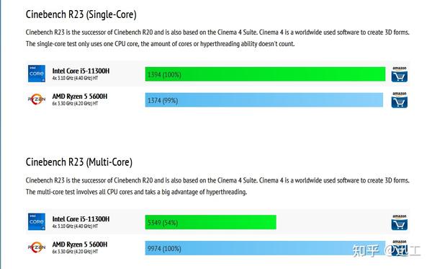Screen dimensions: 432x269
Task: Open Intel Core i5-11300H link in multi-core list
Action: [81, 219]
